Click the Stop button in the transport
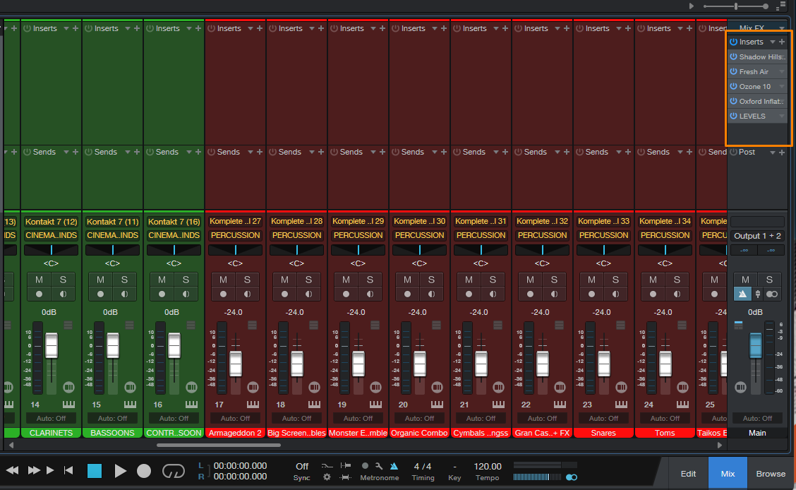 point(95,471)
